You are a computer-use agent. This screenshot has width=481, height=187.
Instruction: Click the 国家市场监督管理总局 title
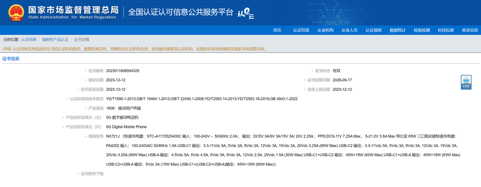point(73,10)
